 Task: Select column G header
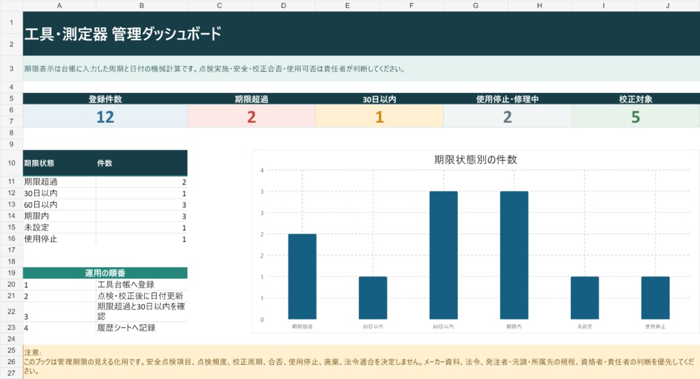point(476,5)
